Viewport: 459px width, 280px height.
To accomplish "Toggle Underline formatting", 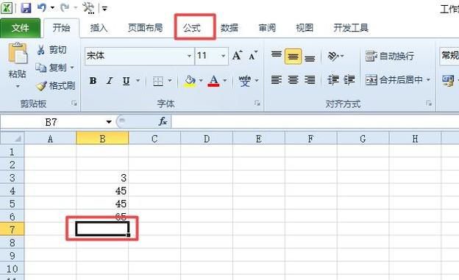I will 127,80.
